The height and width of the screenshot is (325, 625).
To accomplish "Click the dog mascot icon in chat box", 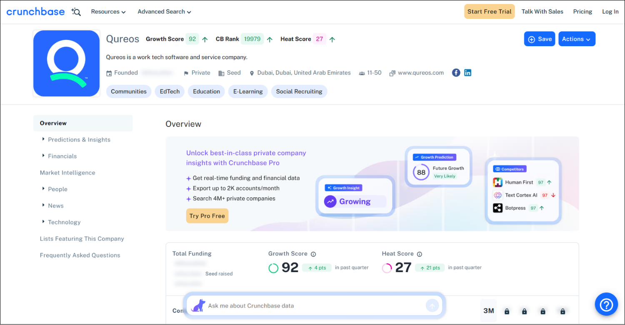I will pos(198,305).
